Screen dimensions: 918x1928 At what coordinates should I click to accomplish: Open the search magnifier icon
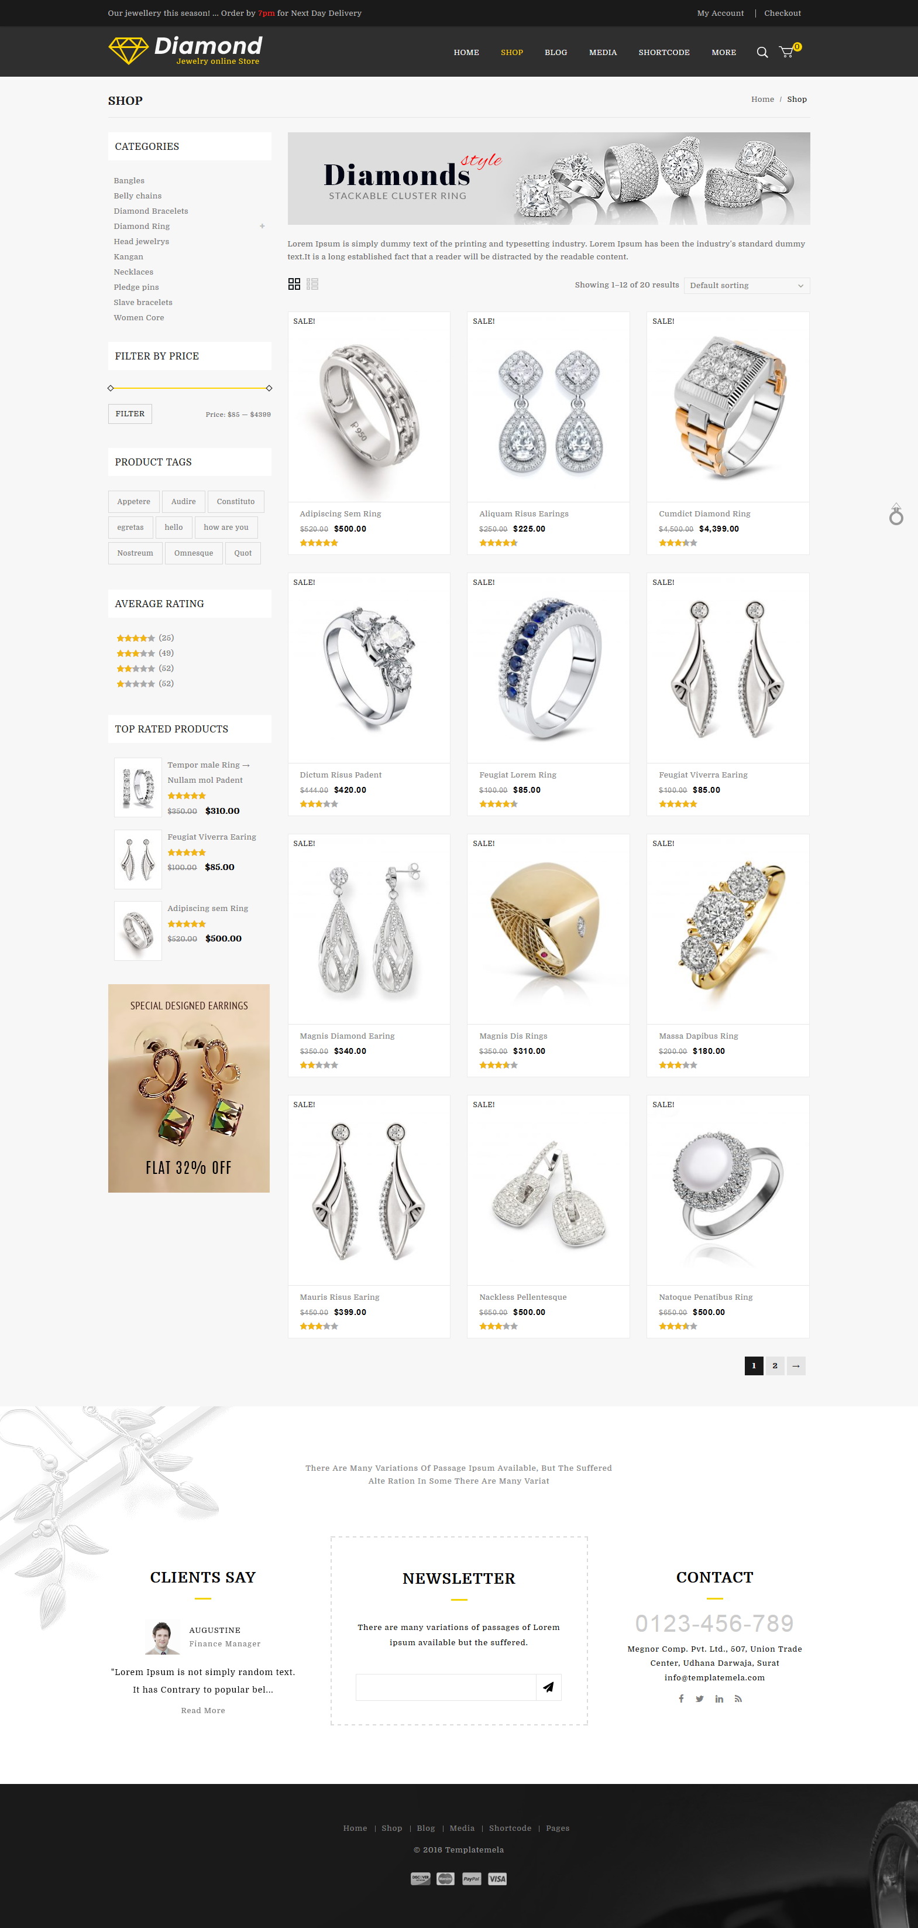click(x=762, y=52)
